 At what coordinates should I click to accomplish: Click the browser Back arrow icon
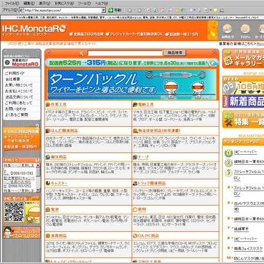click(130, 10)
